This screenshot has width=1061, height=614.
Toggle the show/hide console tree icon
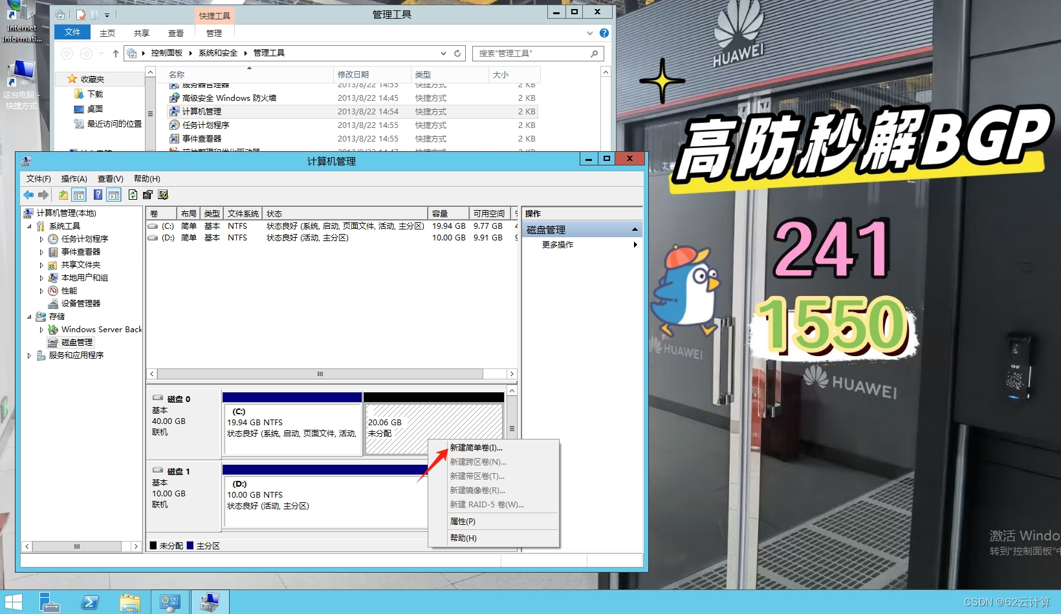click(79, 195)
